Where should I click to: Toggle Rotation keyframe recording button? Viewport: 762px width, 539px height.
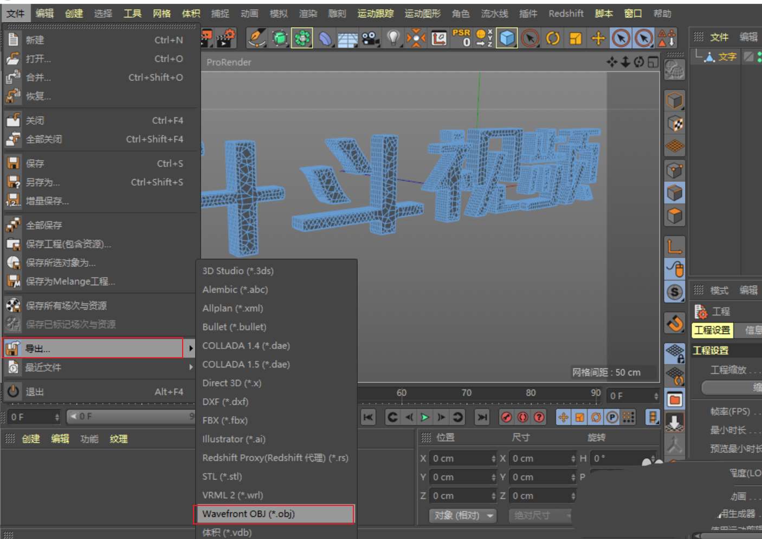click(596, 417)
